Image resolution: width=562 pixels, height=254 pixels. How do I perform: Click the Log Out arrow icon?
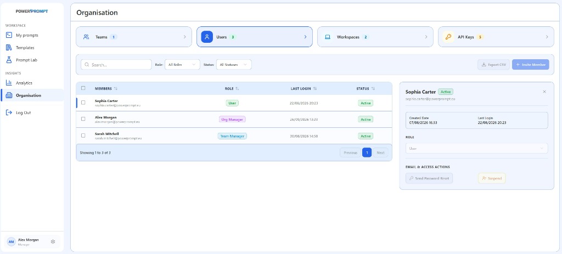tap(9, 112)
